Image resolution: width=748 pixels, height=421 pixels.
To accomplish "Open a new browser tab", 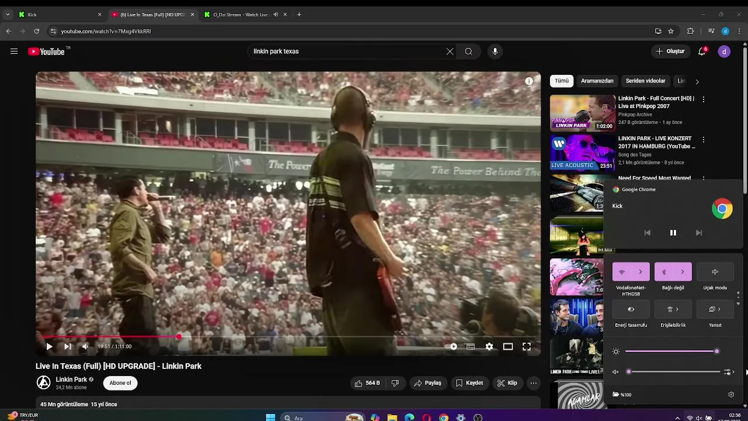I will (x=299, y=15).
